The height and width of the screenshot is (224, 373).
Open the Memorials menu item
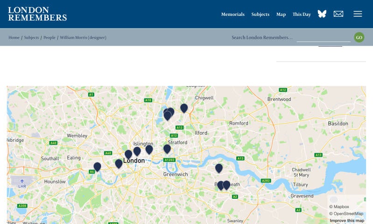(232, 14)
